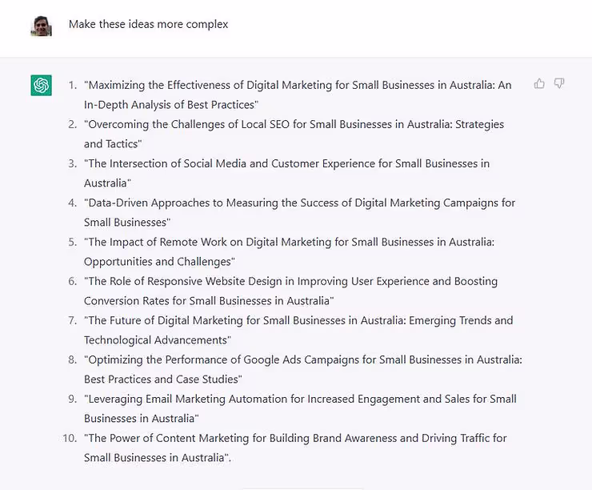Click the text 'Technological Advancements'

155,340
